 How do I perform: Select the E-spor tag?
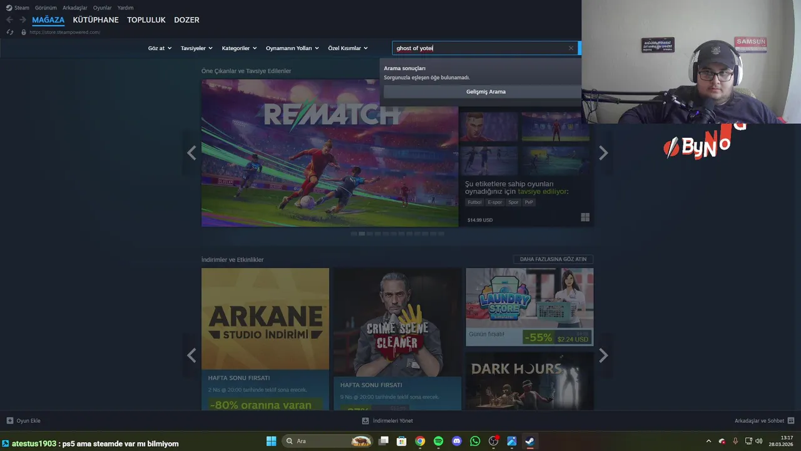coord(495,202)
